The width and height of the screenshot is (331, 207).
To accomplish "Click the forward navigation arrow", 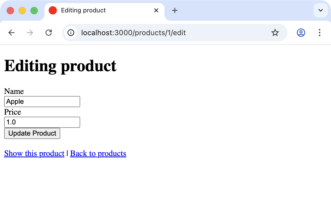I will (30, 33).
